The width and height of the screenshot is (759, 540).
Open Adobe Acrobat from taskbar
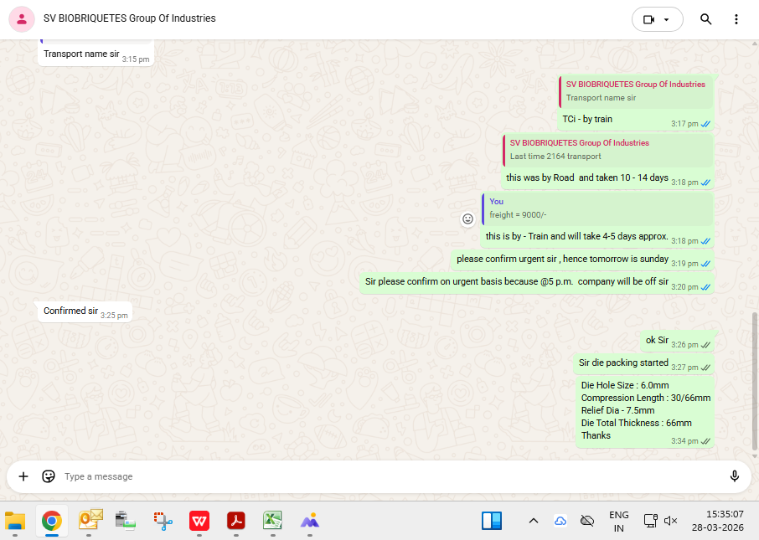[236, 521]
